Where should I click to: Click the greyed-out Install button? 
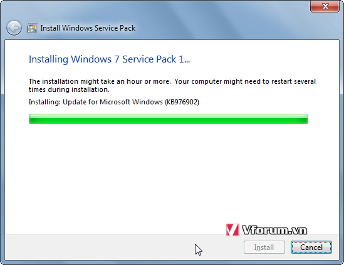click(264, 247)
